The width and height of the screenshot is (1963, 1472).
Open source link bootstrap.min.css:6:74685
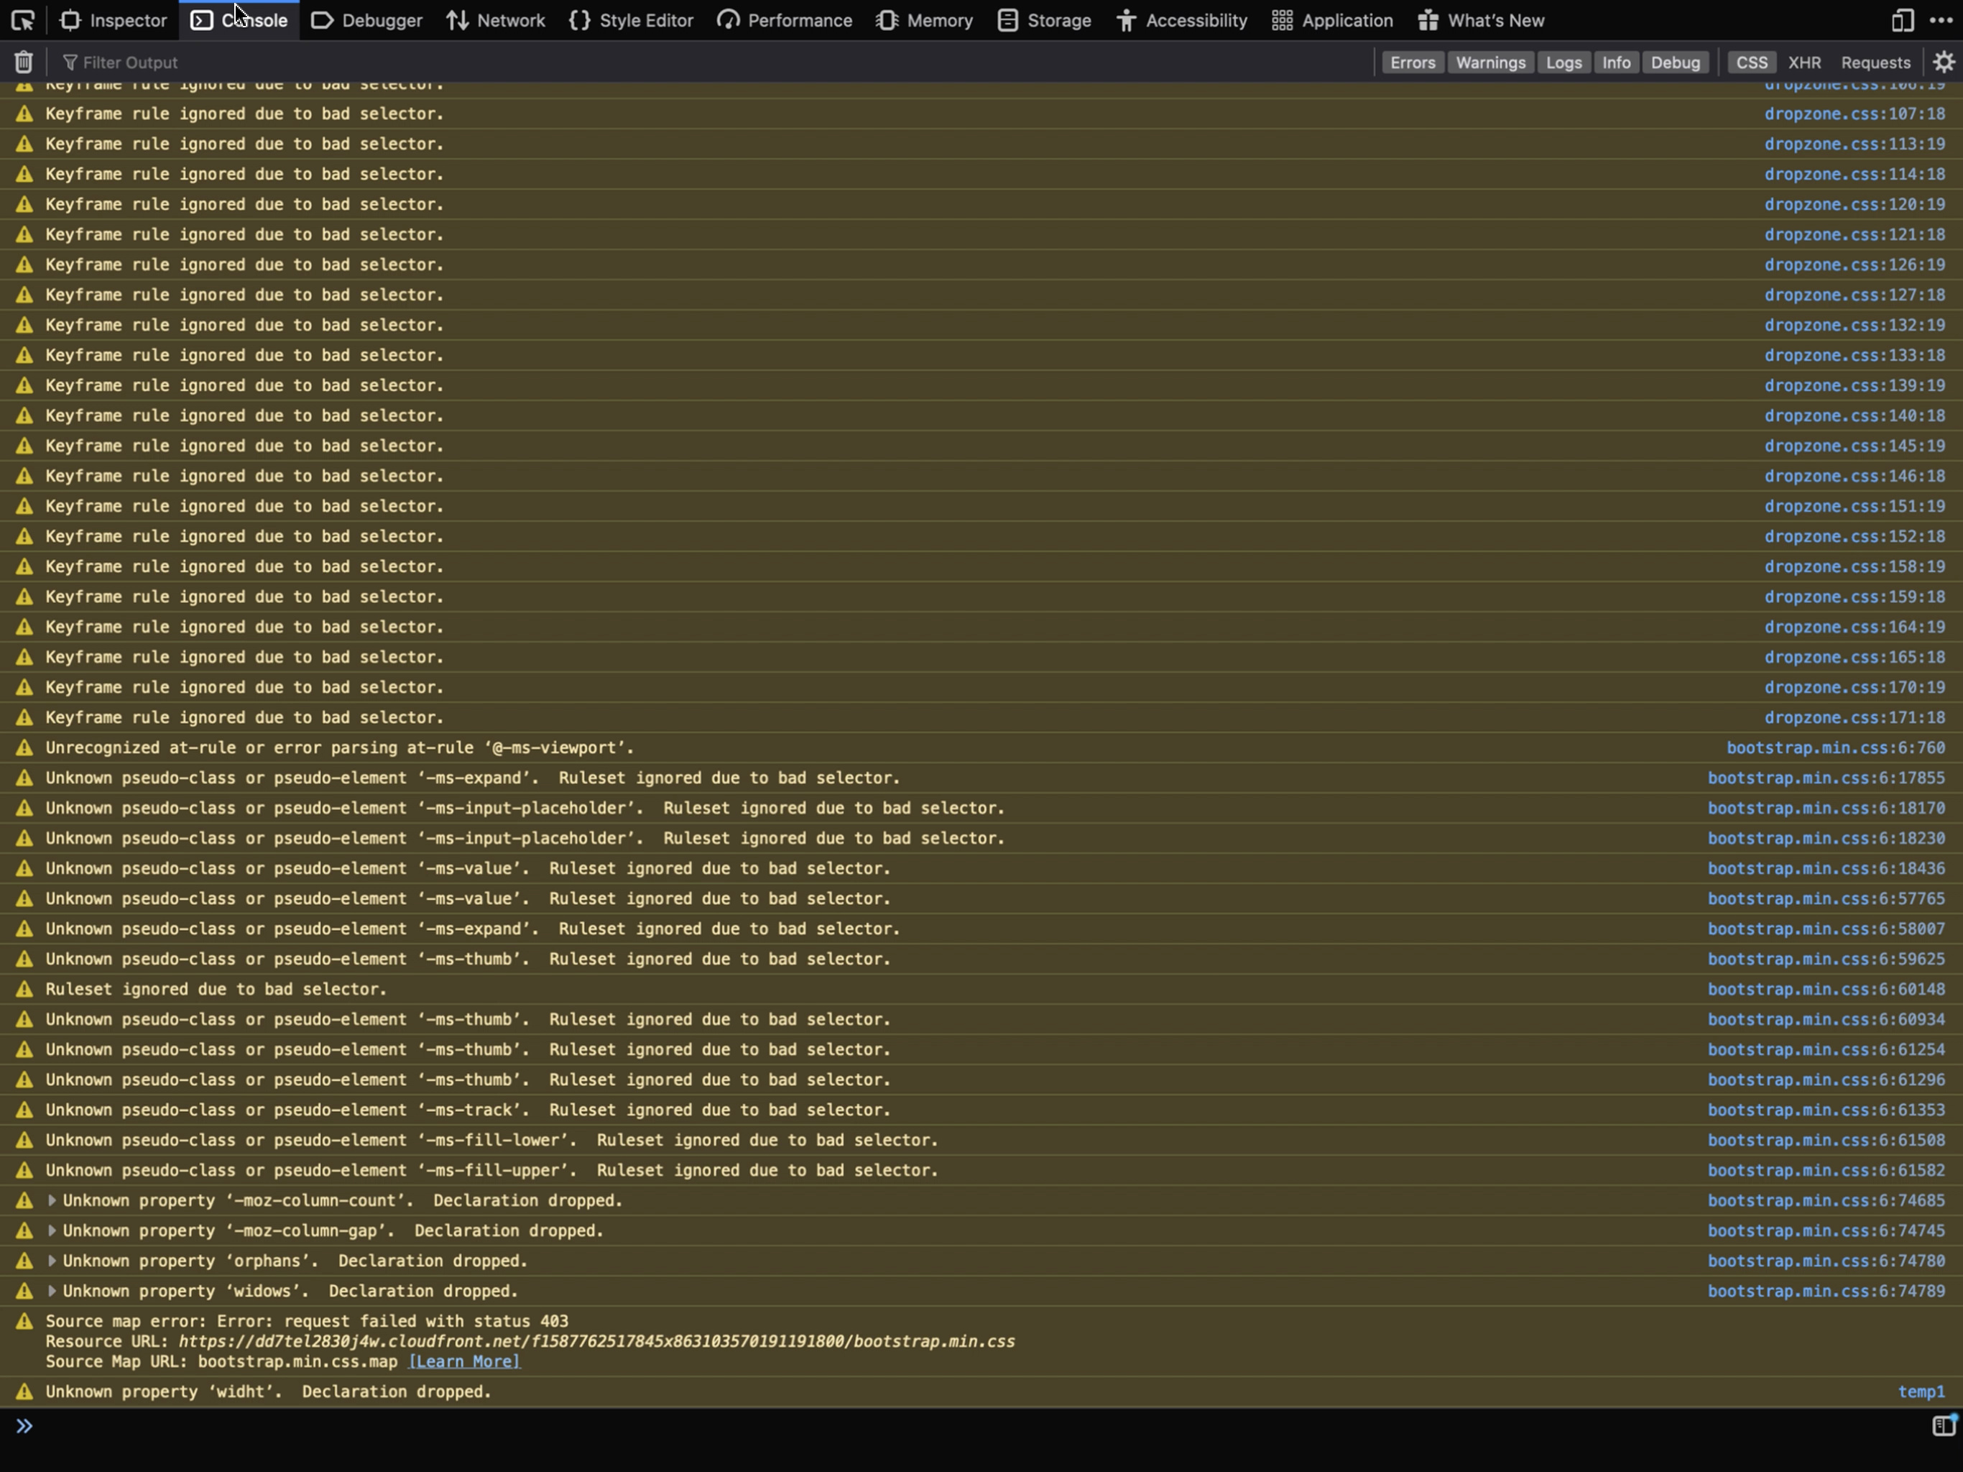[x=1826, y=1200]
